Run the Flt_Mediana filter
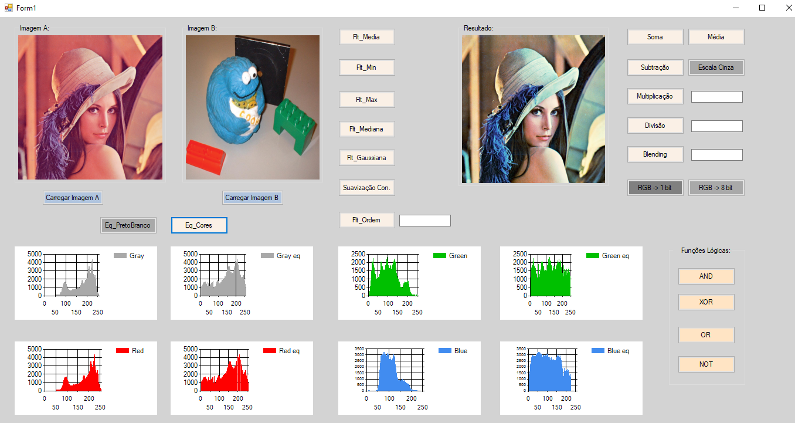Screen dimensions: 795x423 366,128
